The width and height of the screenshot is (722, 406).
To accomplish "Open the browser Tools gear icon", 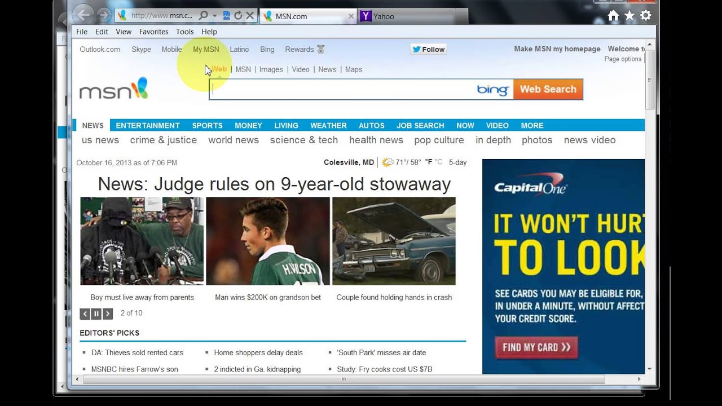I will coord(646,16).
